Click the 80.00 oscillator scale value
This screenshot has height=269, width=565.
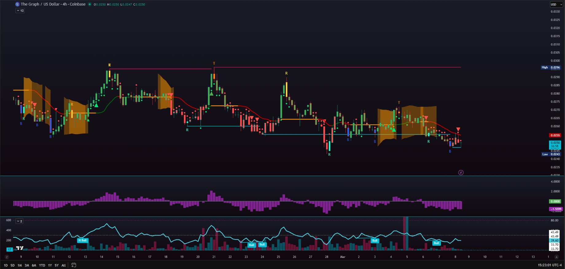pos(555,220)
